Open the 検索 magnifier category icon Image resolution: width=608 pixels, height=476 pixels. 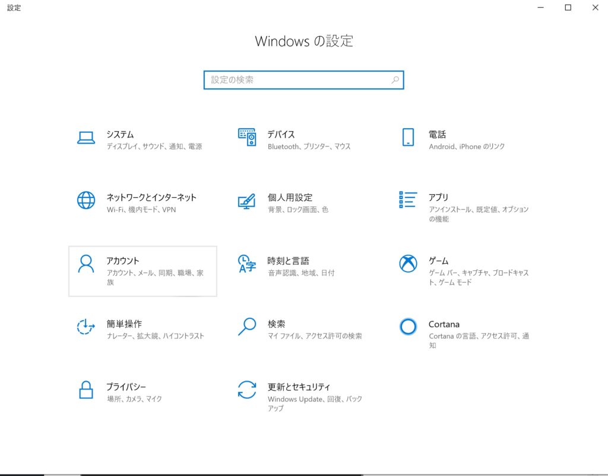[247, 327]
